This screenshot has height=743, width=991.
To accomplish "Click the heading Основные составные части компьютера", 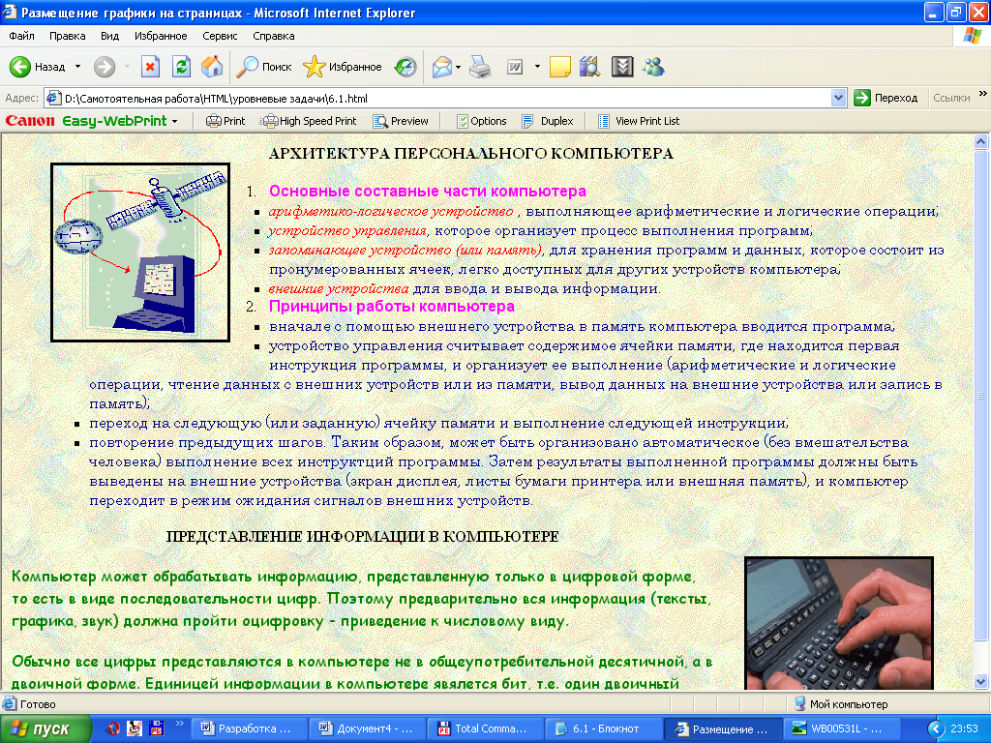I will point(428,191).
